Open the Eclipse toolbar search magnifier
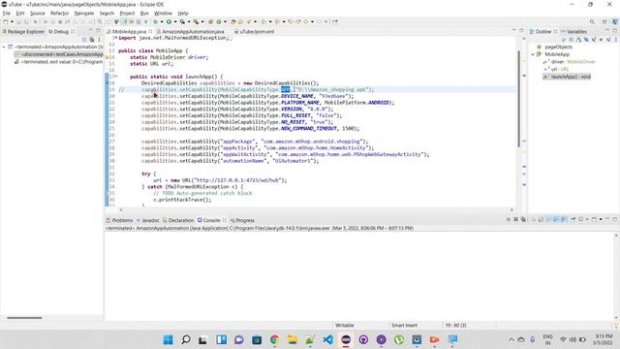 (592, 21)
